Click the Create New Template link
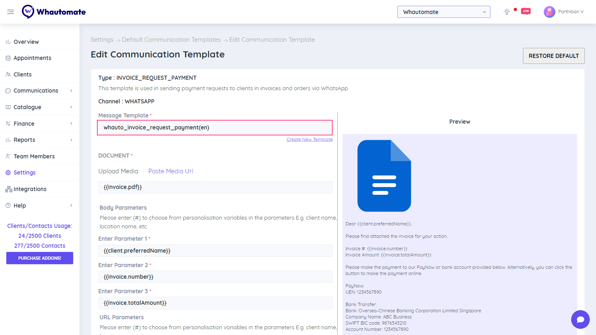The image size is (596, 335). 310,139
